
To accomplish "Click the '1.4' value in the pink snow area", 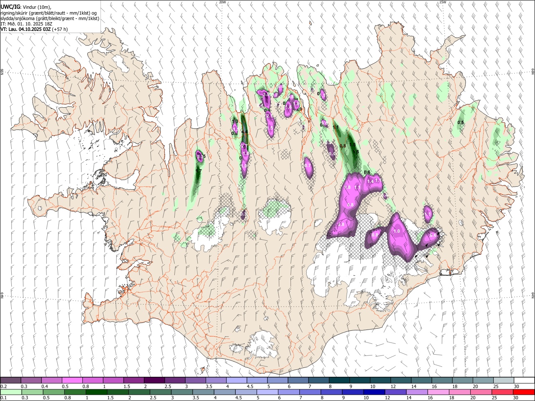I will (370, 182).
